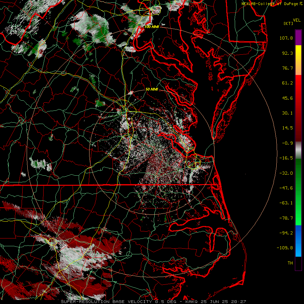Click the -0.9 scale value
Screen dimensions: 304x304
pyautogui.click(x=287, y=143)
